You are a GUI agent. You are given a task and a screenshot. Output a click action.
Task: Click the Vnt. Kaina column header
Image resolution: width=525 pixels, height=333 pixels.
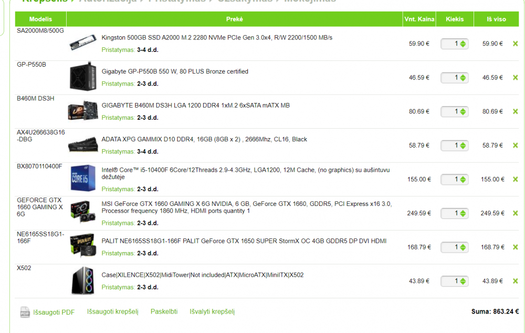[419, 19]
